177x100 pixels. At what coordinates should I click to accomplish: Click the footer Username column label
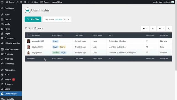(31, 59)
